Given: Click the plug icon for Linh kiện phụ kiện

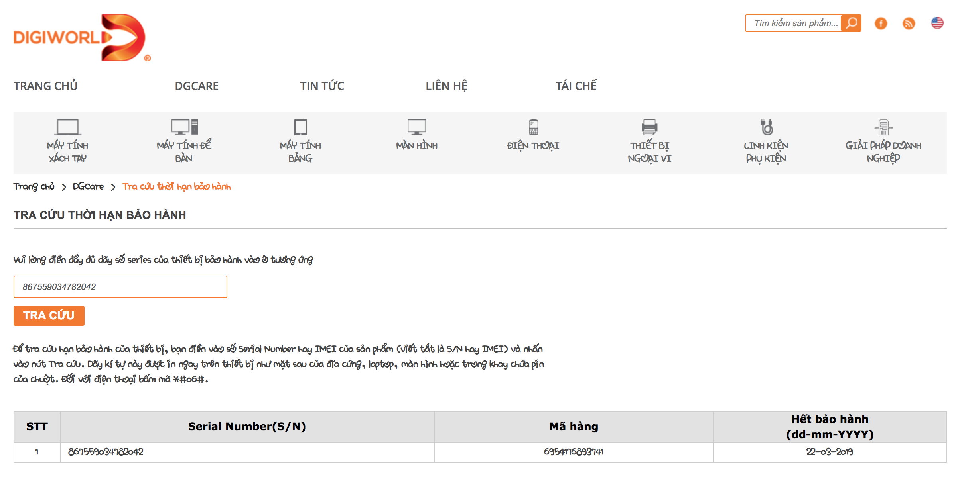Looking at the screenshot, I should click(766, 127).
